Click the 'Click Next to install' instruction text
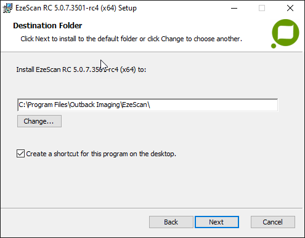 point(131,39)
